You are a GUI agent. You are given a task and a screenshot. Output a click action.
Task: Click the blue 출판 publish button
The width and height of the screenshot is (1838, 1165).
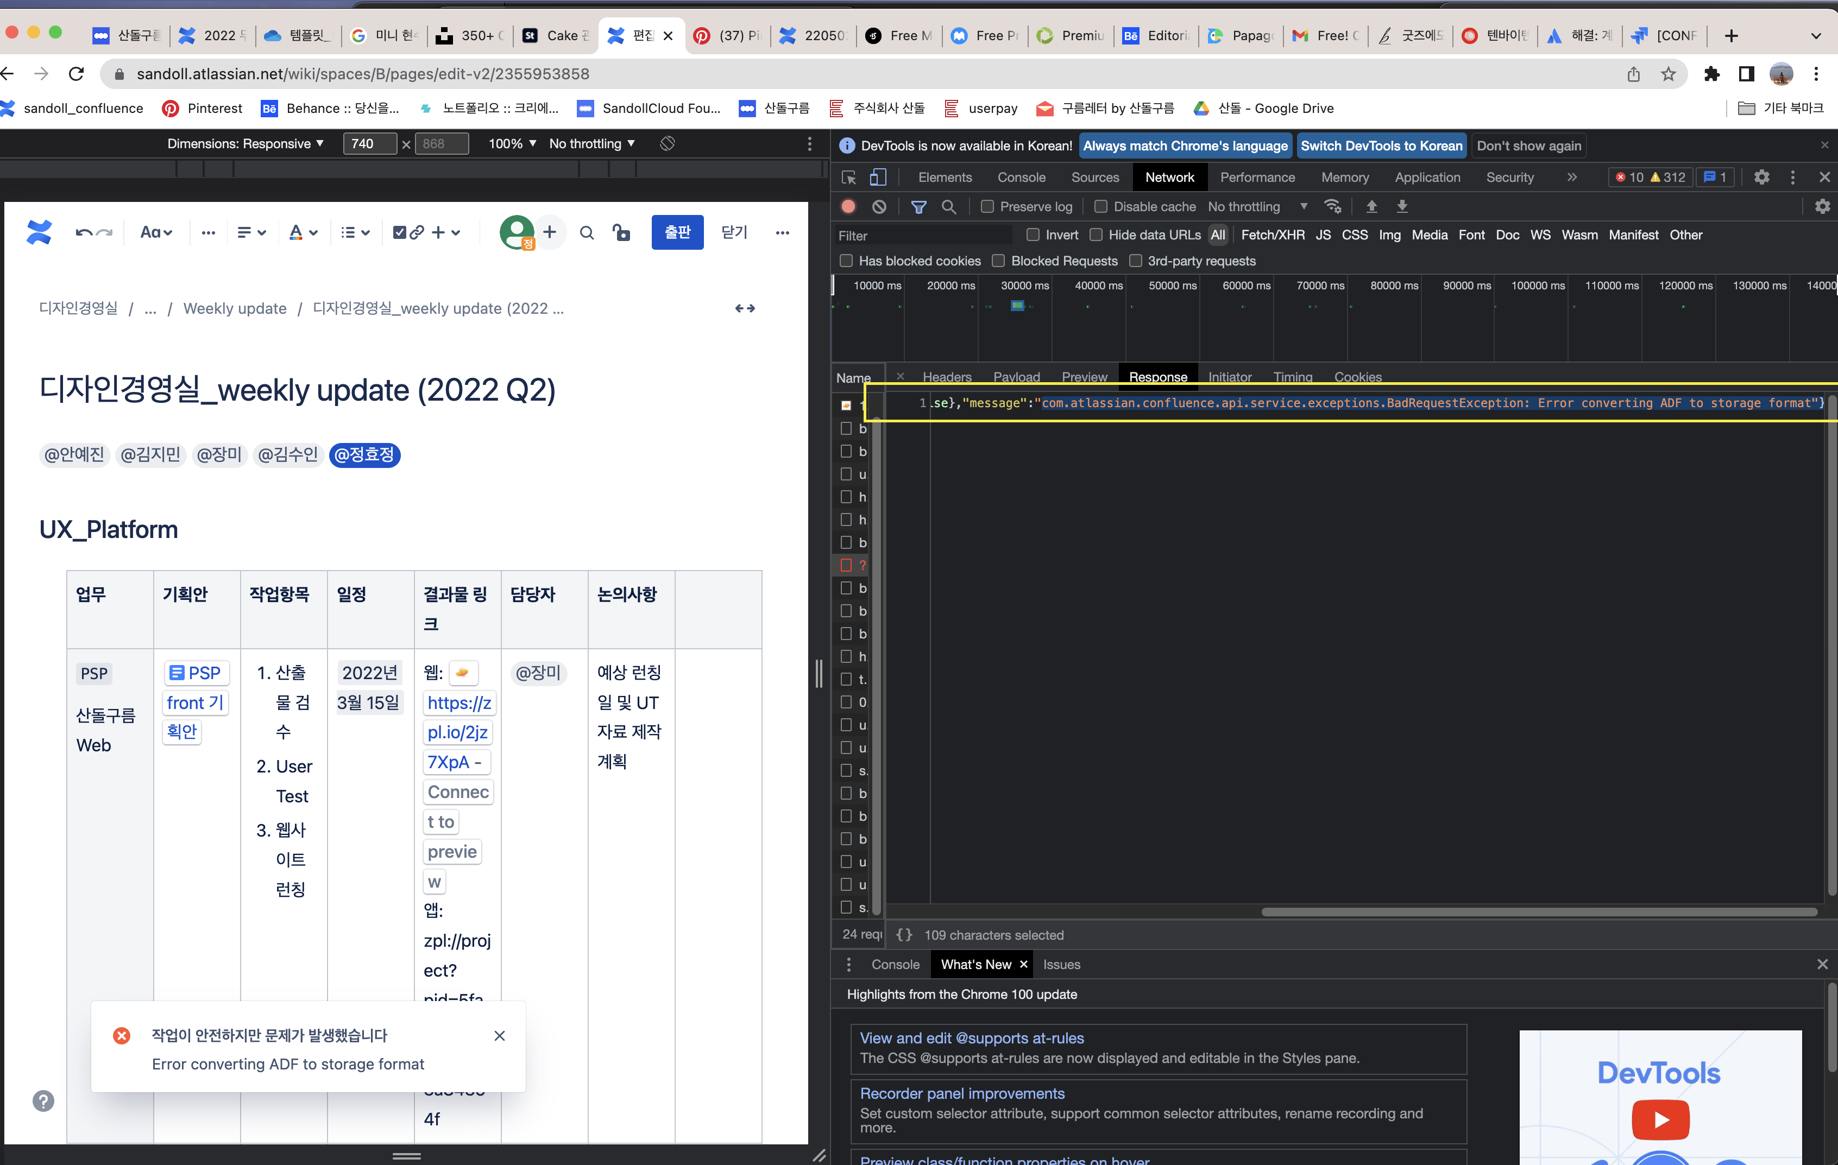(677, 232)
